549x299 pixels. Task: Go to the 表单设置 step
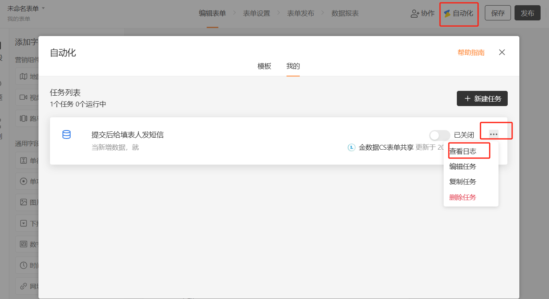pyautogui.click(x=256, y=13)
